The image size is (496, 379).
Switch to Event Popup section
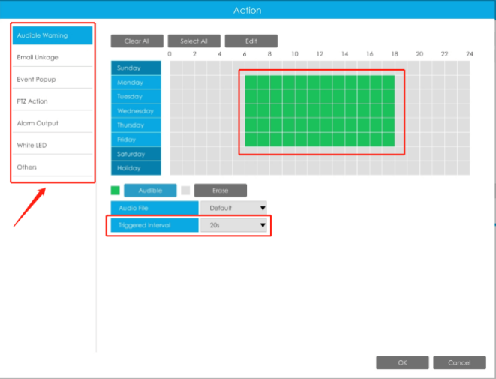click(53, 79)
